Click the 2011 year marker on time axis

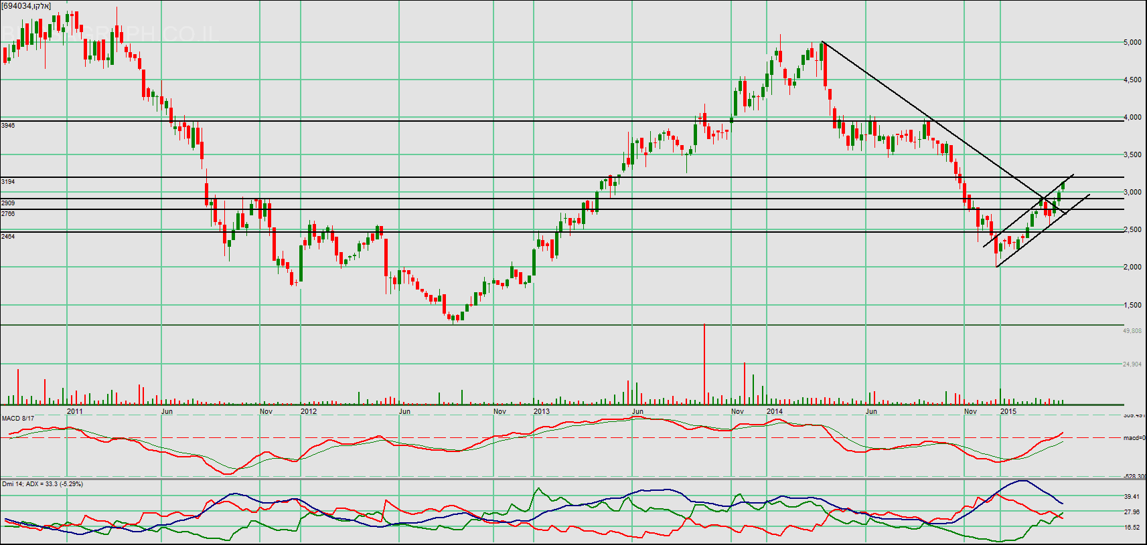75,411
